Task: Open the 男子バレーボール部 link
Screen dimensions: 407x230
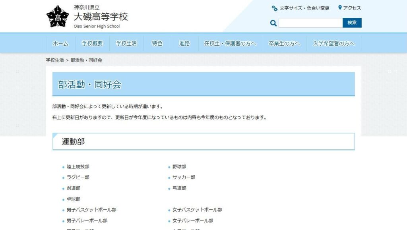Action: click(87, 221)
